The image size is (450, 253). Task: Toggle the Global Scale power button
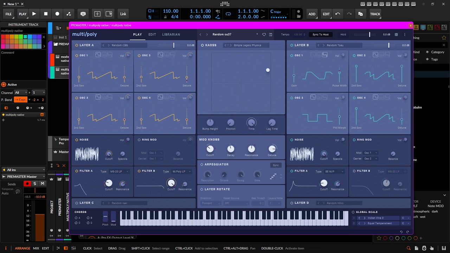[x=353, y=212]
